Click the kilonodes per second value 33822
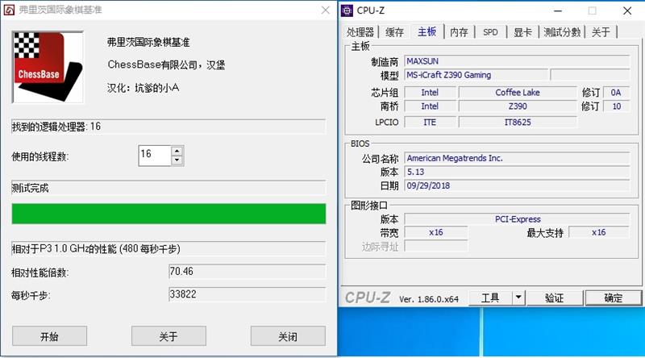 [x=248, y=294]
